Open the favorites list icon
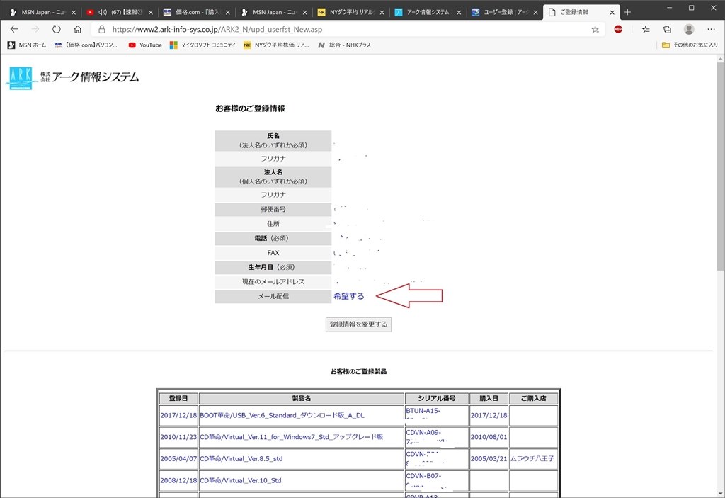 click(646, 29)
